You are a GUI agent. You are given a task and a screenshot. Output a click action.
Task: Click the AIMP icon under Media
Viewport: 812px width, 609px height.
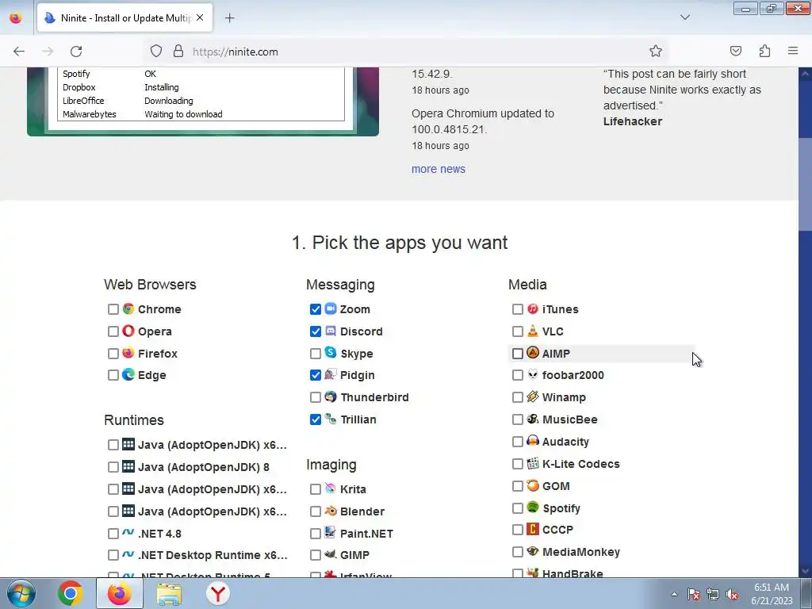(533, 353)
